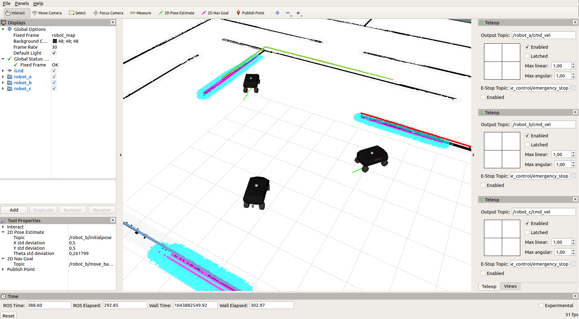Click the Displays panel monitor icon
The width and height of the screenshot is (579, 319).
[3, 22]
